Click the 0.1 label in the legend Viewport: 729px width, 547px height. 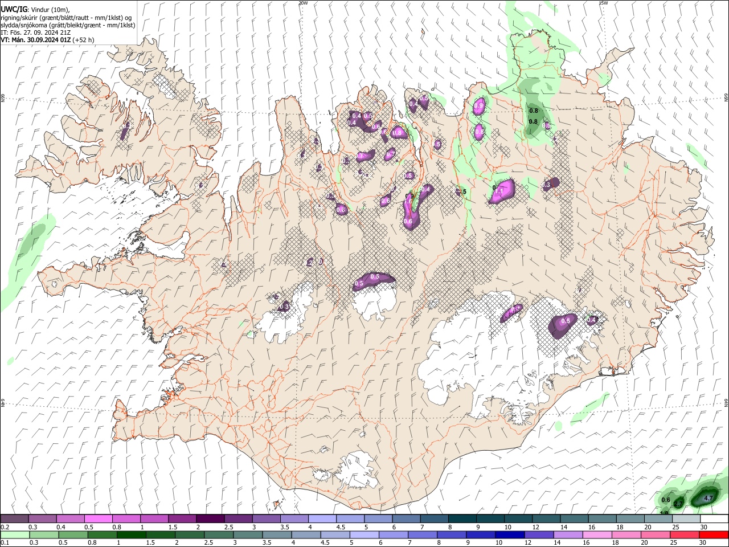(x=5, y=543)
